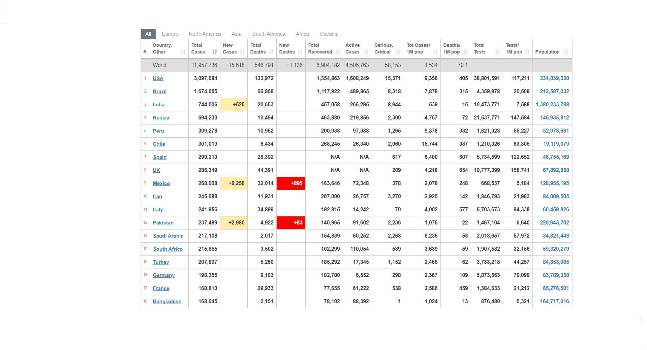Select World total cases 11,957,736
Image resolution: width=647 pixels, height=350 pixels.
(x=204, y=65)
